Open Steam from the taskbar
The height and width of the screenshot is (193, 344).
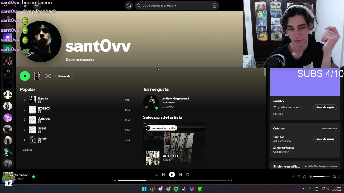[184, 189]
